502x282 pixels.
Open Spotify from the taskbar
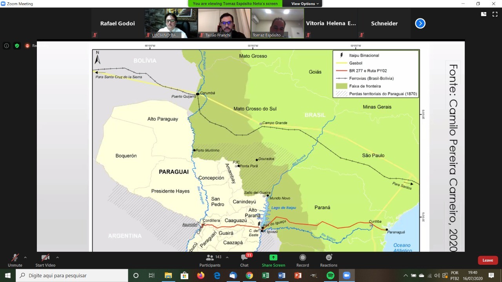(330, 276)
